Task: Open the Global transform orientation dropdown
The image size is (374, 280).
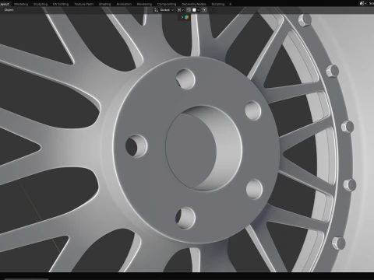Action: click(x=164, y=10)
